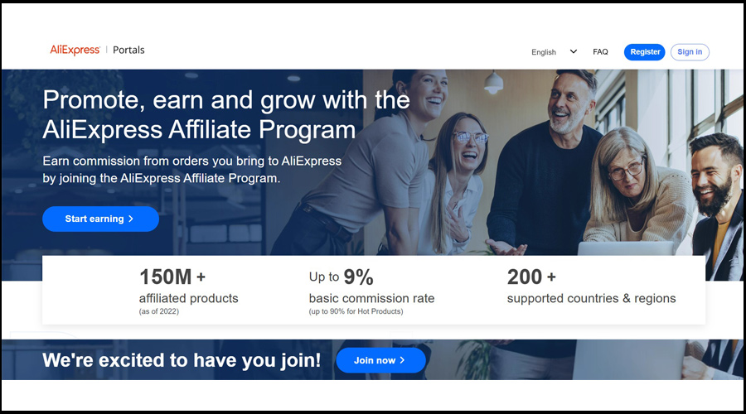Click the Join now button
The image size is (746, 414).
(380, 360)
